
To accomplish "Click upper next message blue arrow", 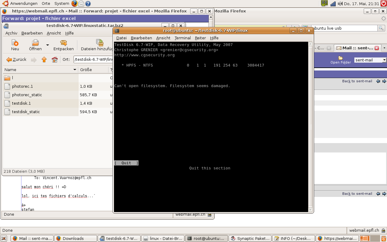I will pos(384,81).
